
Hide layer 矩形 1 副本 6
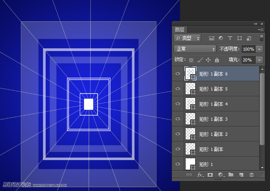tap(178, 73)
